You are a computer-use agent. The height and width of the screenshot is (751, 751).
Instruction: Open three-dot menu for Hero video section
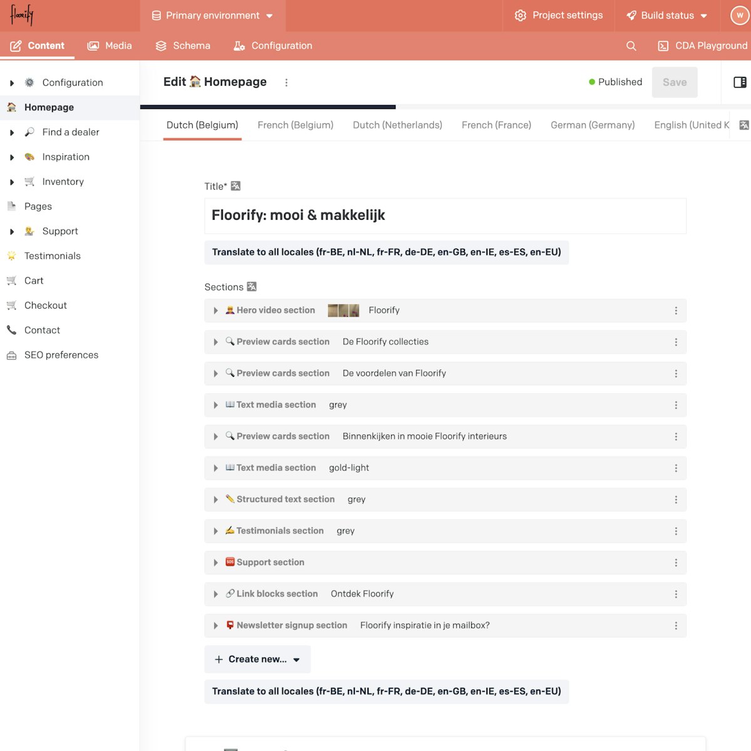(676, 310)
